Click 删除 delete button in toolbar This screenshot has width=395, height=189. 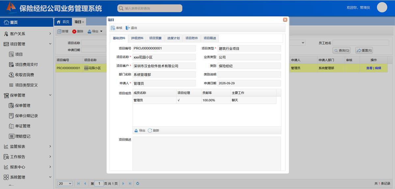coord(78,31)
